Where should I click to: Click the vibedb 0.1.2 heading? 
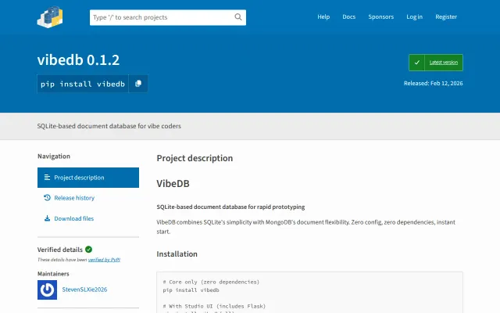78,59
